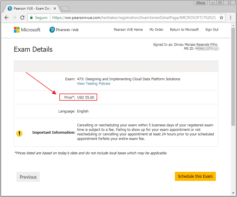Open Pearson VUE Home

(128, 30)
